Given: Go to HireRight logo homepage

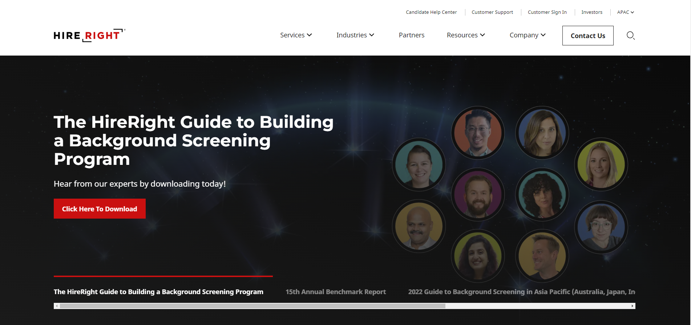Looking at the screenshot, I should [89, 35].
